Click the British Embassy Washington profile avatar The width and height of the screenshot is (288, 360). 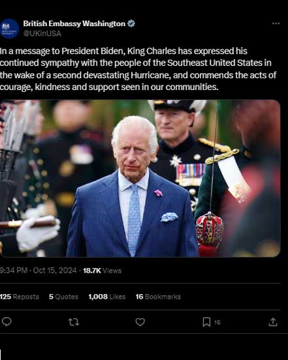click(9, 29)
